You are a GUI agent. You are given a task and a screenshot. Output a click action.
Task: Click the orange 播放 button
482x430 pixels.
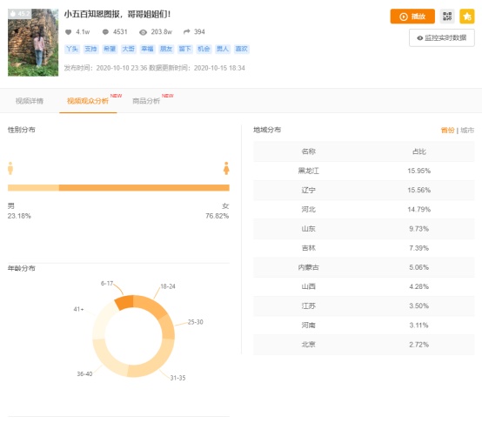click(x=412, y=17)
